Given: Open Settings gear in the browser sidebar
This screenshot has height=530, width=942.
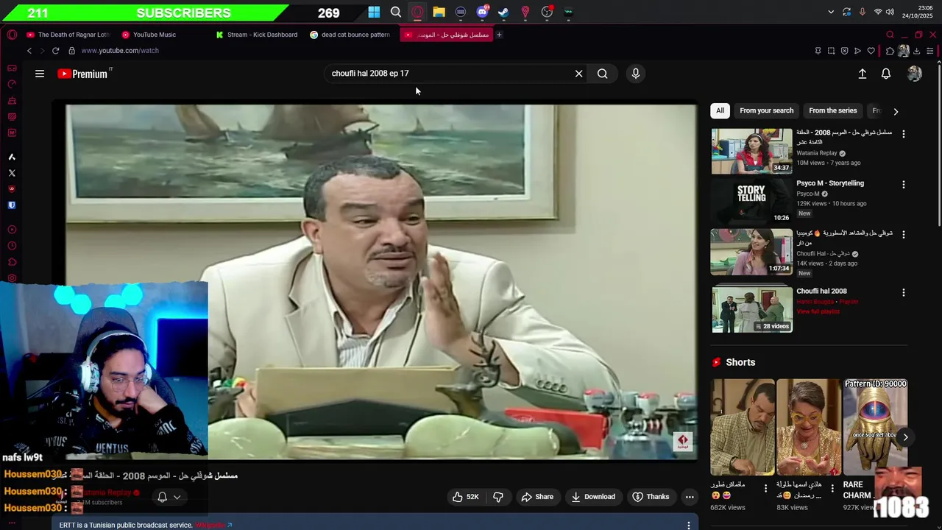Looking at the screenshot, I should coord(12,278).
